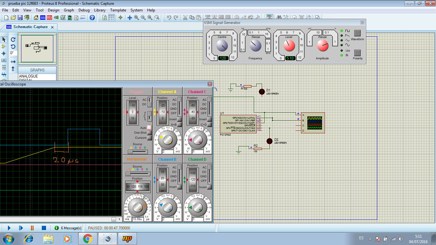This screenshot has height=245, width=436.
Task: Open Google Chrome from the taskbar
Action: [x=87, y=239]
